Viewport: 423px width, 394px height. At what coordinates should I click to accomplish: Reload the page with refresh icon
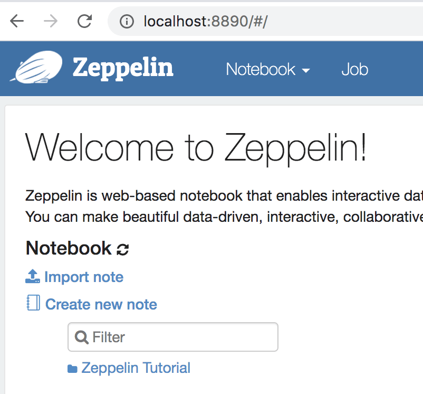[85, 21]
